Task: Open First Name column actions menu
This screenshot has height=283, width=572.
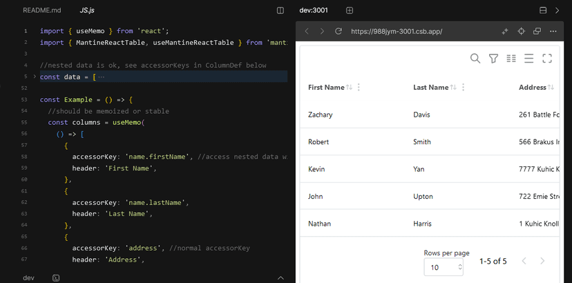Action: tap(359, 88)
